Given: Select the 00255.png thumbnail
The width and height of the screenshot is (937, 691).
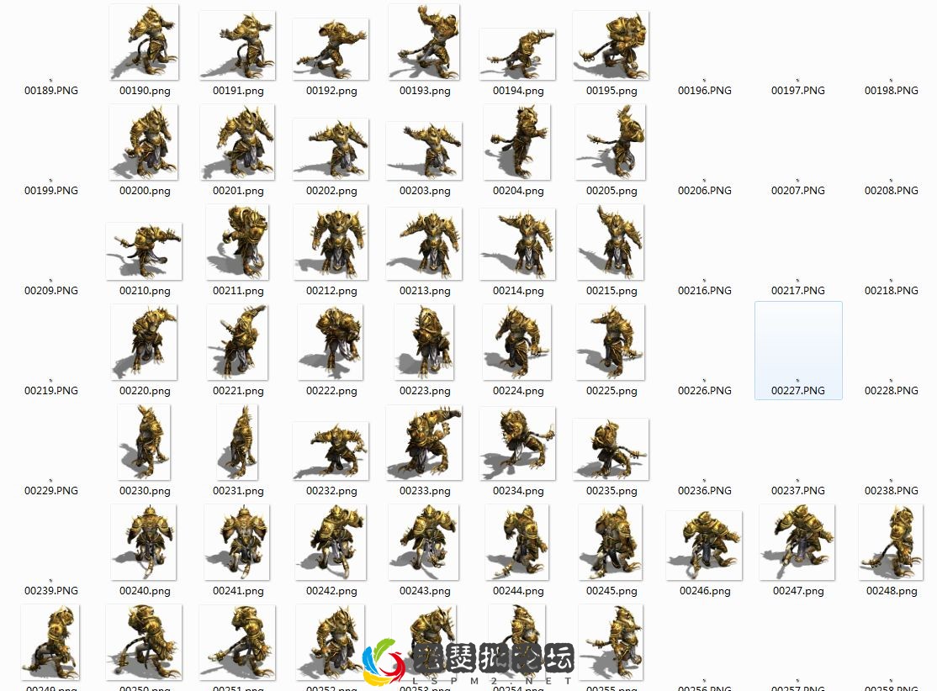Looking at the screenshot, I should point(611,642).
